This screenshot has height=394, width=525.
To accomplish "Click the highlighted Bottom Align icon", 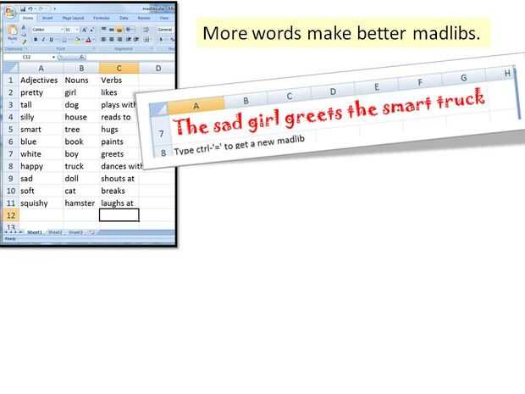I will pos(119,30).
